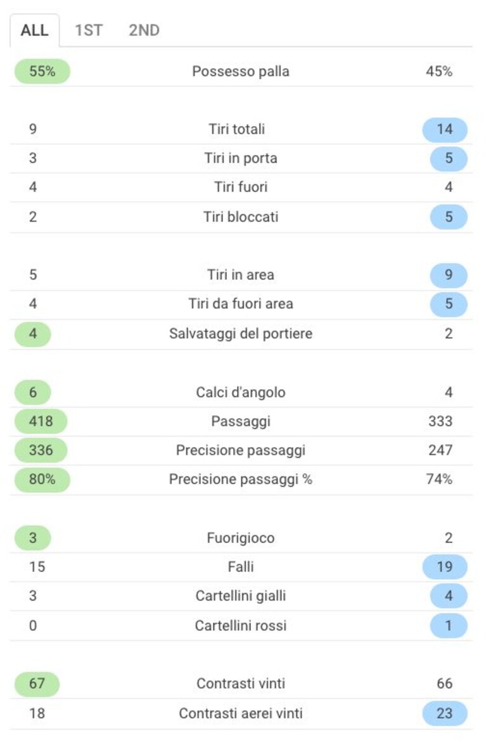The image size is (486, 752).
Task: Select the 2ND half tab
Action: (144, 30)
